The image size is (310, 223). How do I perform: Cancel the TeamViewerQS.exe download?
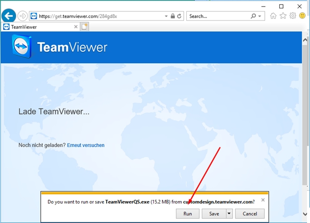click(x=250, y=214)
